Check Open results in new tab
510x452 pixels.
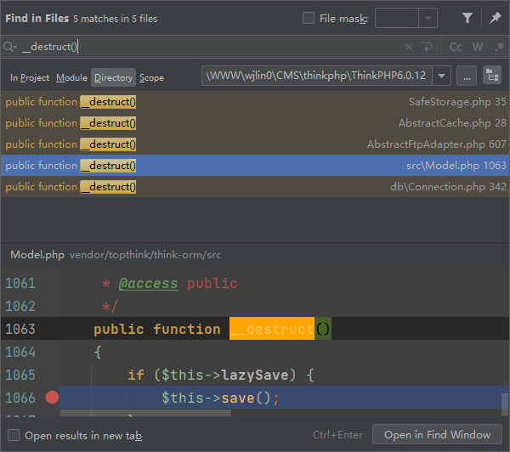14,435
